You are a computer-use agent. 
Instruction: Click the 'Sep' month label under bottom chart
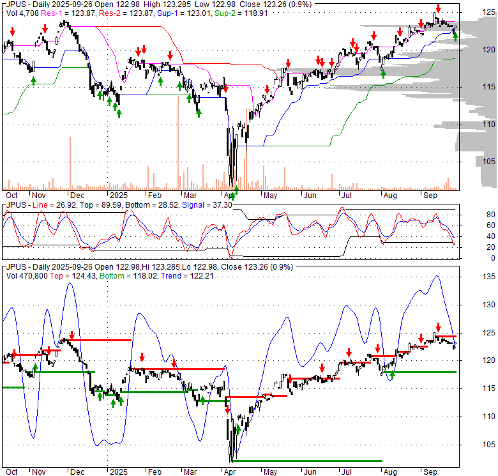pyautogui.click(x=430, y=472)
